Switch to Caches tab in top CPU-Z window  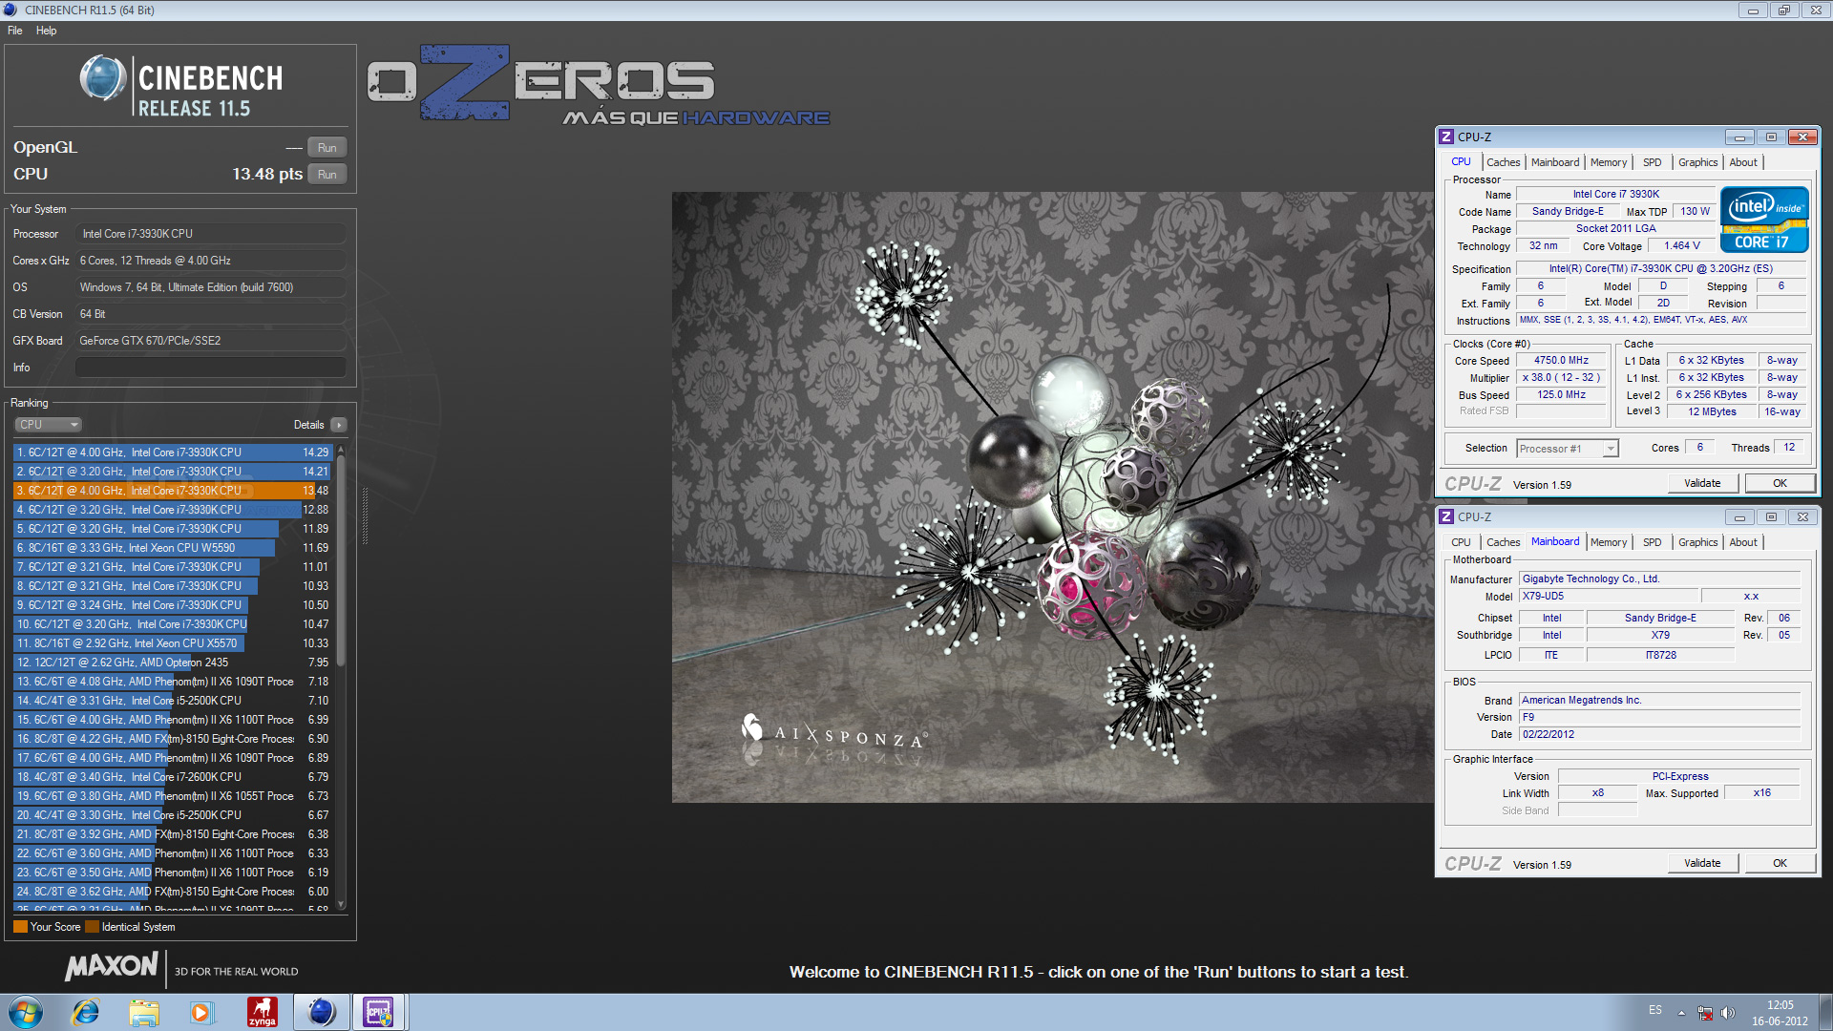click(x=1503, y=162)
